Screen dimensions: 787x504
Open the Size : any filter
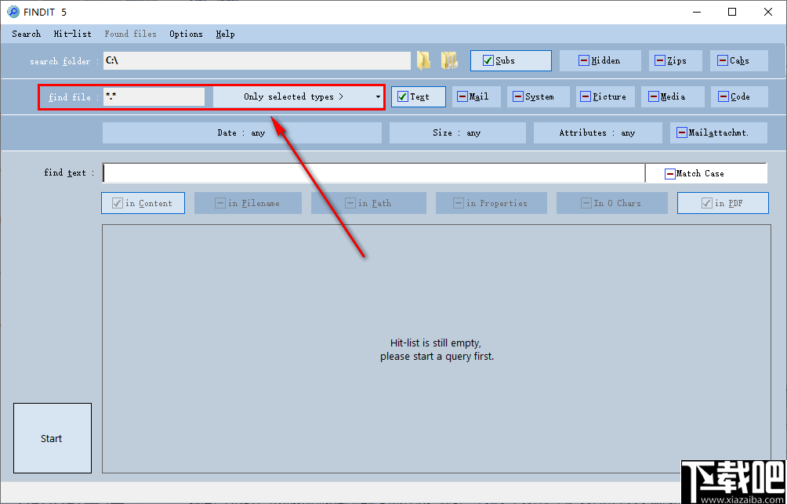(x=457, y=133)
